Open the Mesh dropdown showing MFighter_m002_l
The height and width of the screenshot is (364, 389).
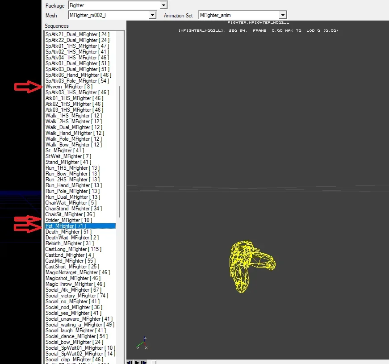coord(112,15)
